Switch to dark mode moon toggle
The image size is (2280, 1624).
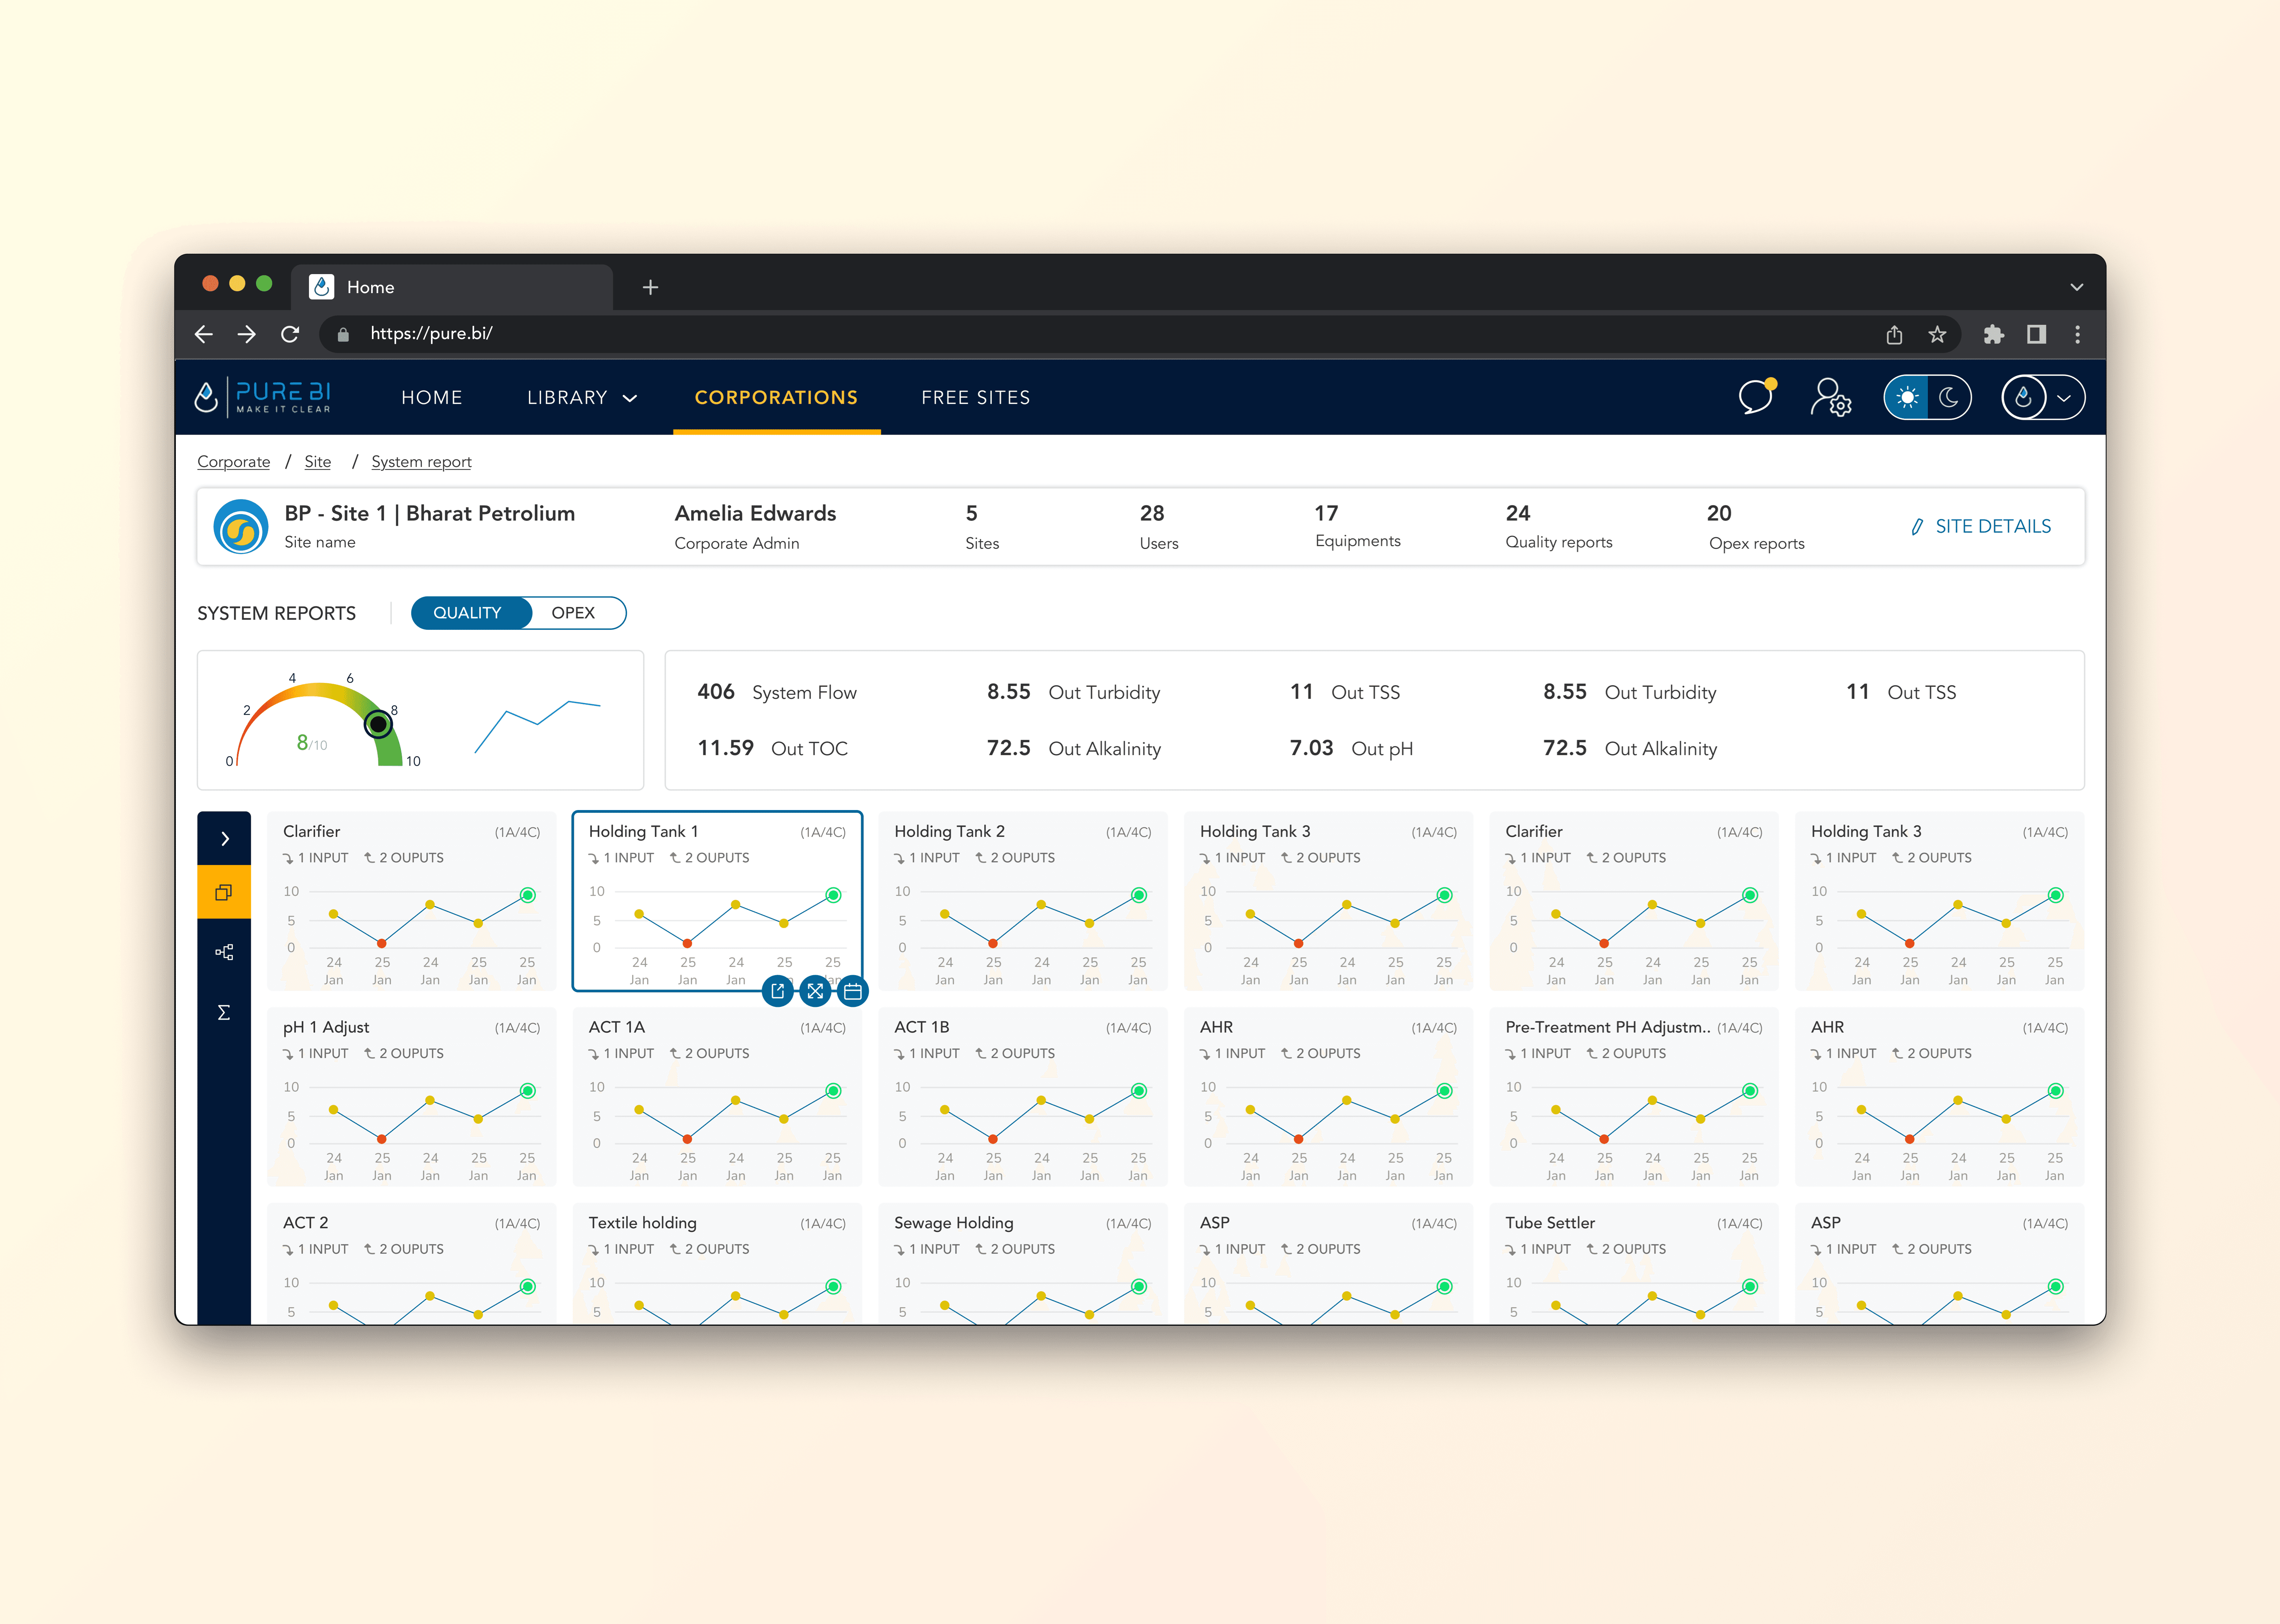click(1948, 397)
